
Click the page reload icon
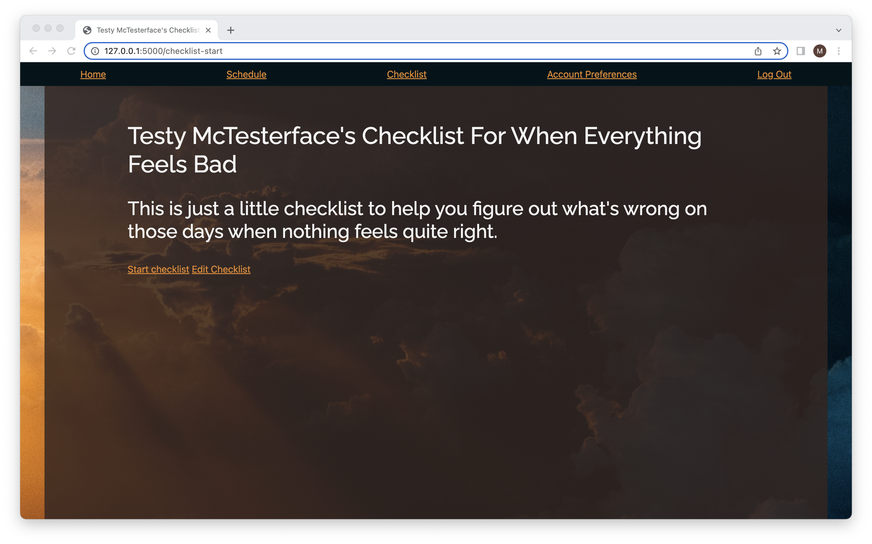(x=72, y=51)
